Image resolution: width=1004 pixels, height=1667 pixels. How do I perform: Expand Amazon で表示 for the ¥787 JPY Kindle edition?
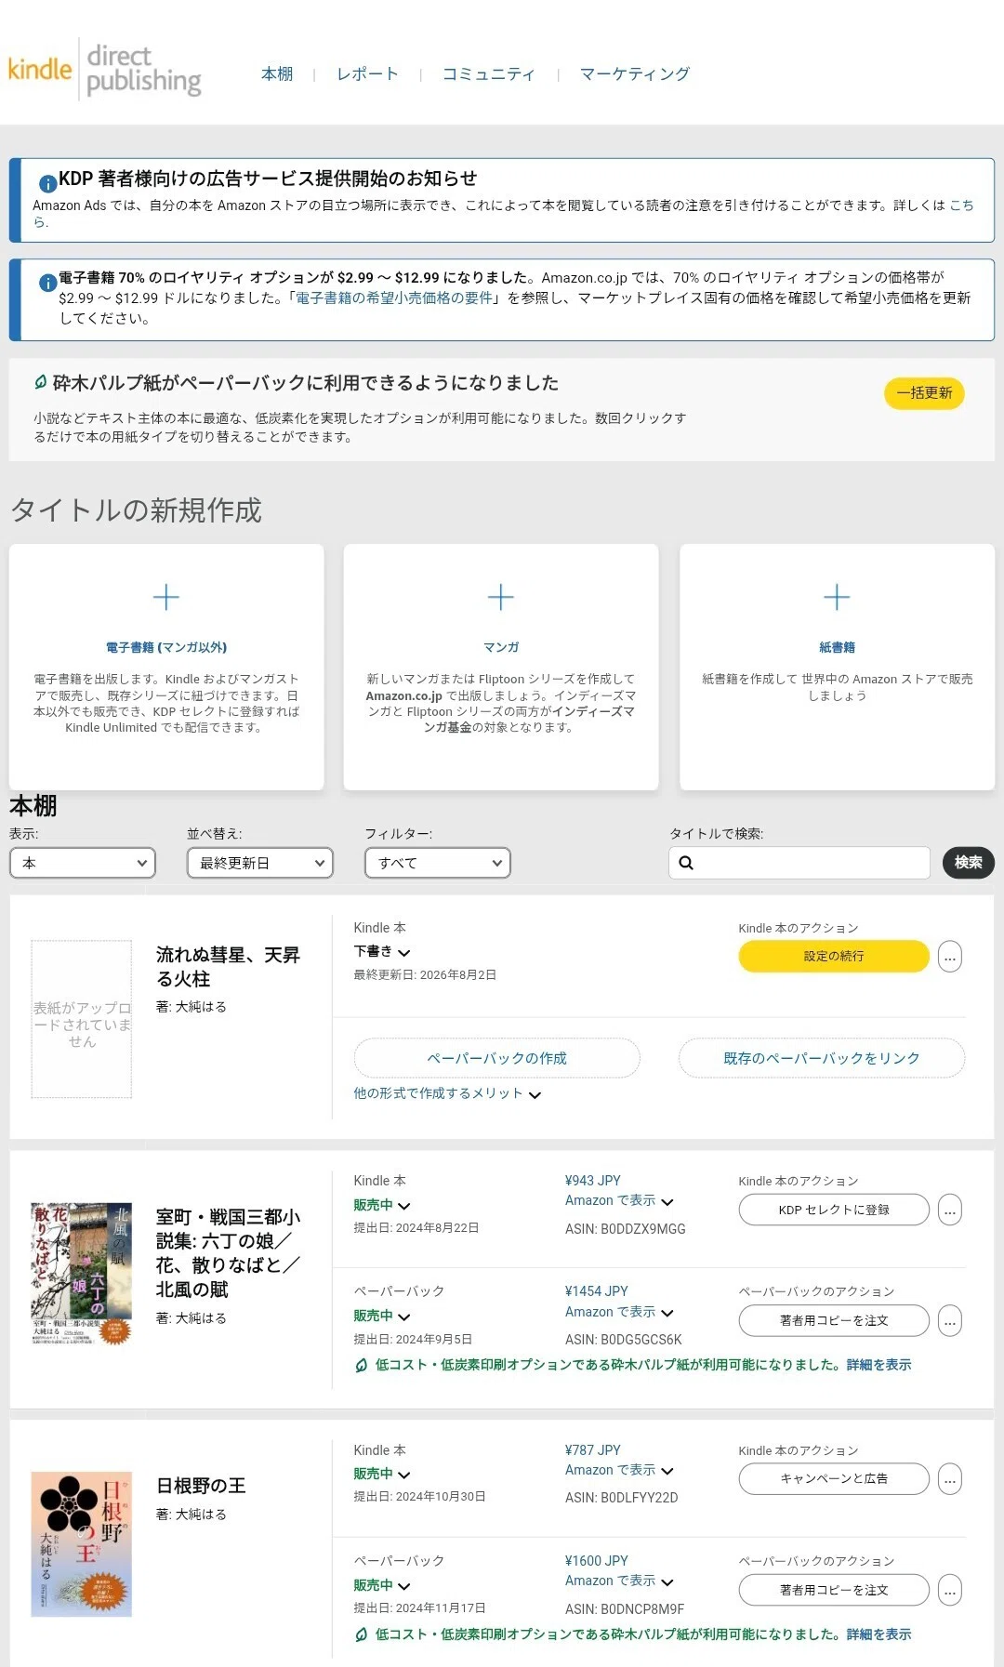pyautogui.click(x=619, y=1470)
